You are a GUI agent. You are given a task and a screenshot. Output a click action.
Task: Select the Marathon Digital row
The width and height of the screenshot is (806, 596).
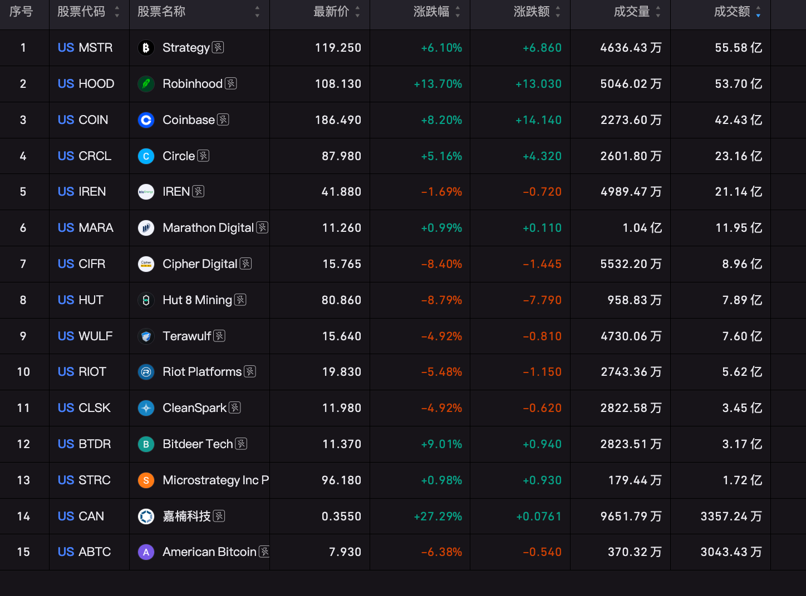[x=403, y=228]
